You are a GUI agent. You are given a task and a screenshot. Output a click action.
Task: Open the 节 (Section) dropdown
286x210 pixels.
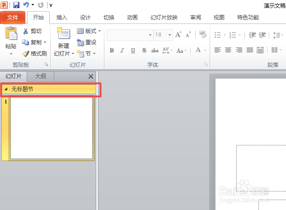pyautogui.click(x=86, y=54)
